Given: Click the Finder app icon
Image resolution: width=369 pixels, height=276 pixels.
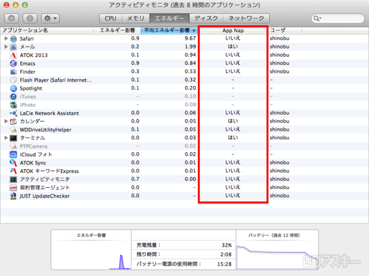Looking at the screenshot, I should pyautogui.click(x=14, y=72).
